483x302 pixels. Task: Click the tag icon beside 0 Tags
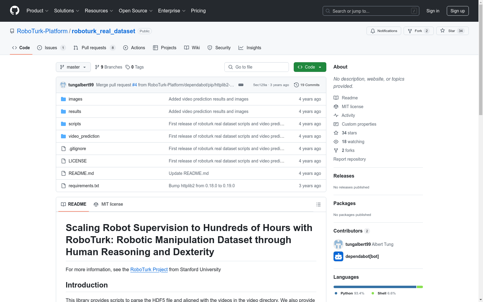128,67
